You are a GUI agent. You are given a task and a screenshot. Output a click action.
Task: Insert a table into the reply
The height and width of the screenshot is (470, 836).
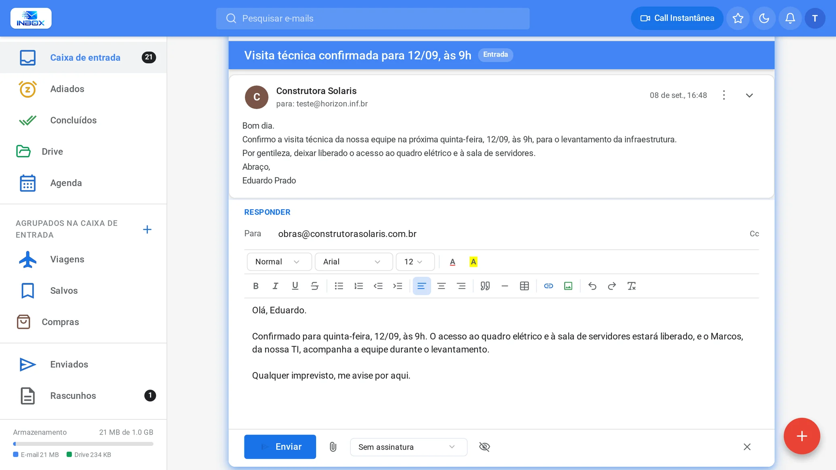tap(524, 286)
